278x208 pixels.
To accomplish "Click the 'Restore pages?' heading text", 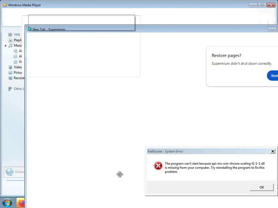I will click(226, 55).
